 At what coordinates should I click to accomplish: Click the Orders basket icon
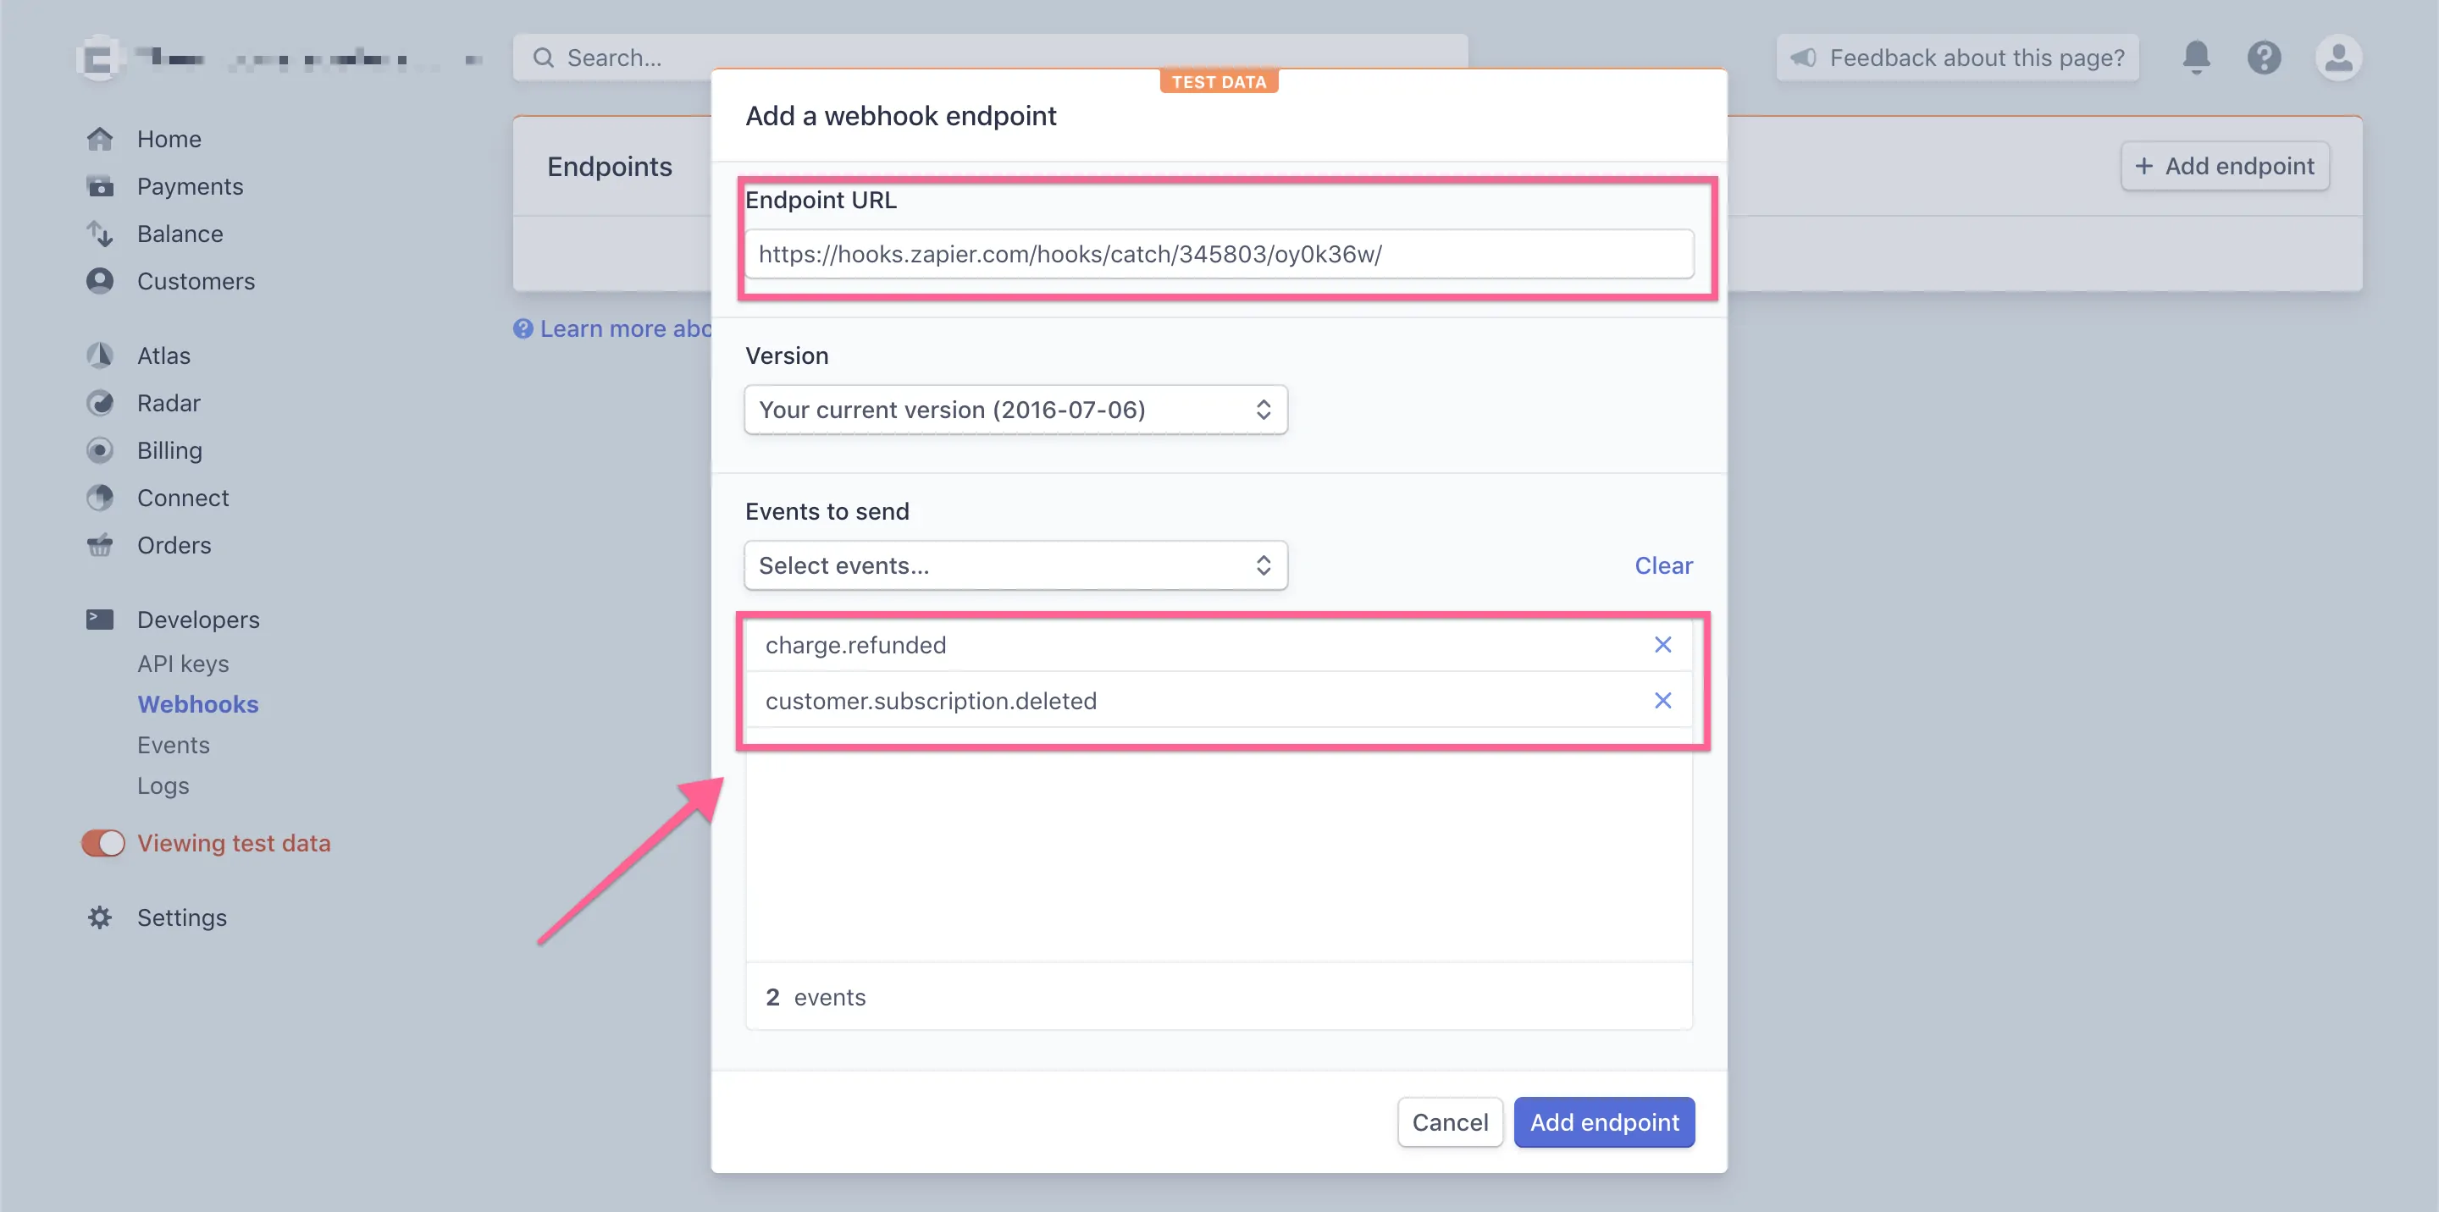(x=99, y=545)
